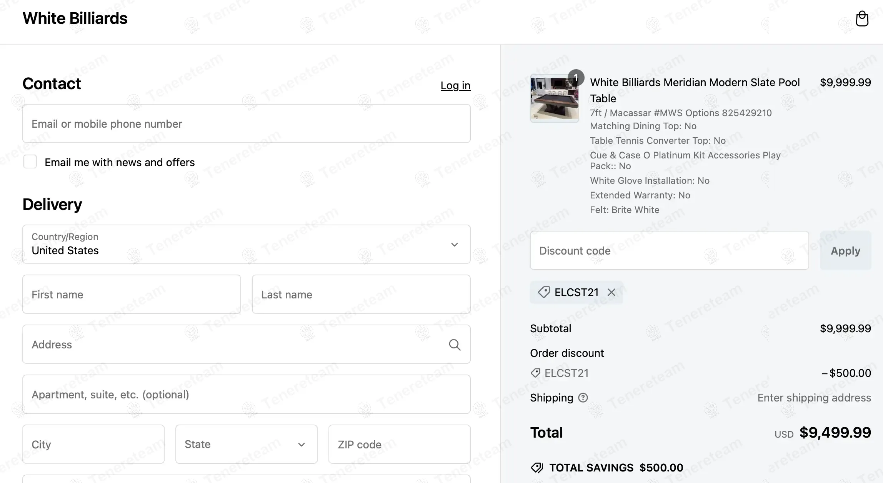Select the ZIP code input field

click(399, 444)
